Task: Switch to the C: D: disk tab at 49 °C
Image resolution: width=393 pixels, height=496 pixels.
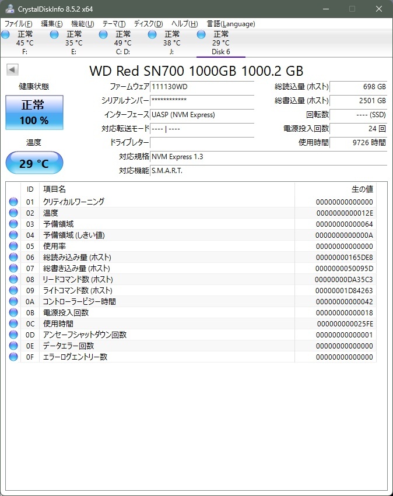Action: tap(123, 43)
